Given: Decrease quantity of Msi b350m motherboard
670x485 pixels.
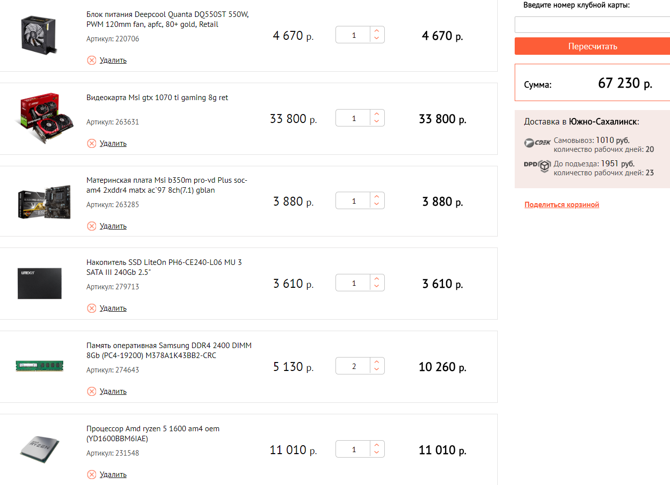Looking at the screenshot, I should click(377, 204).
